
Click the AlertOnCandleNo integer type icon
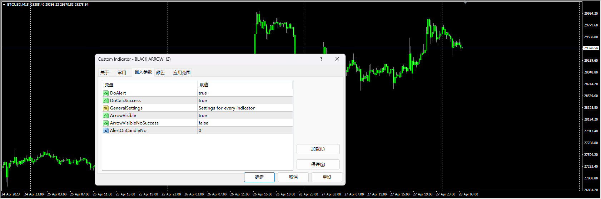coord(105,131)
